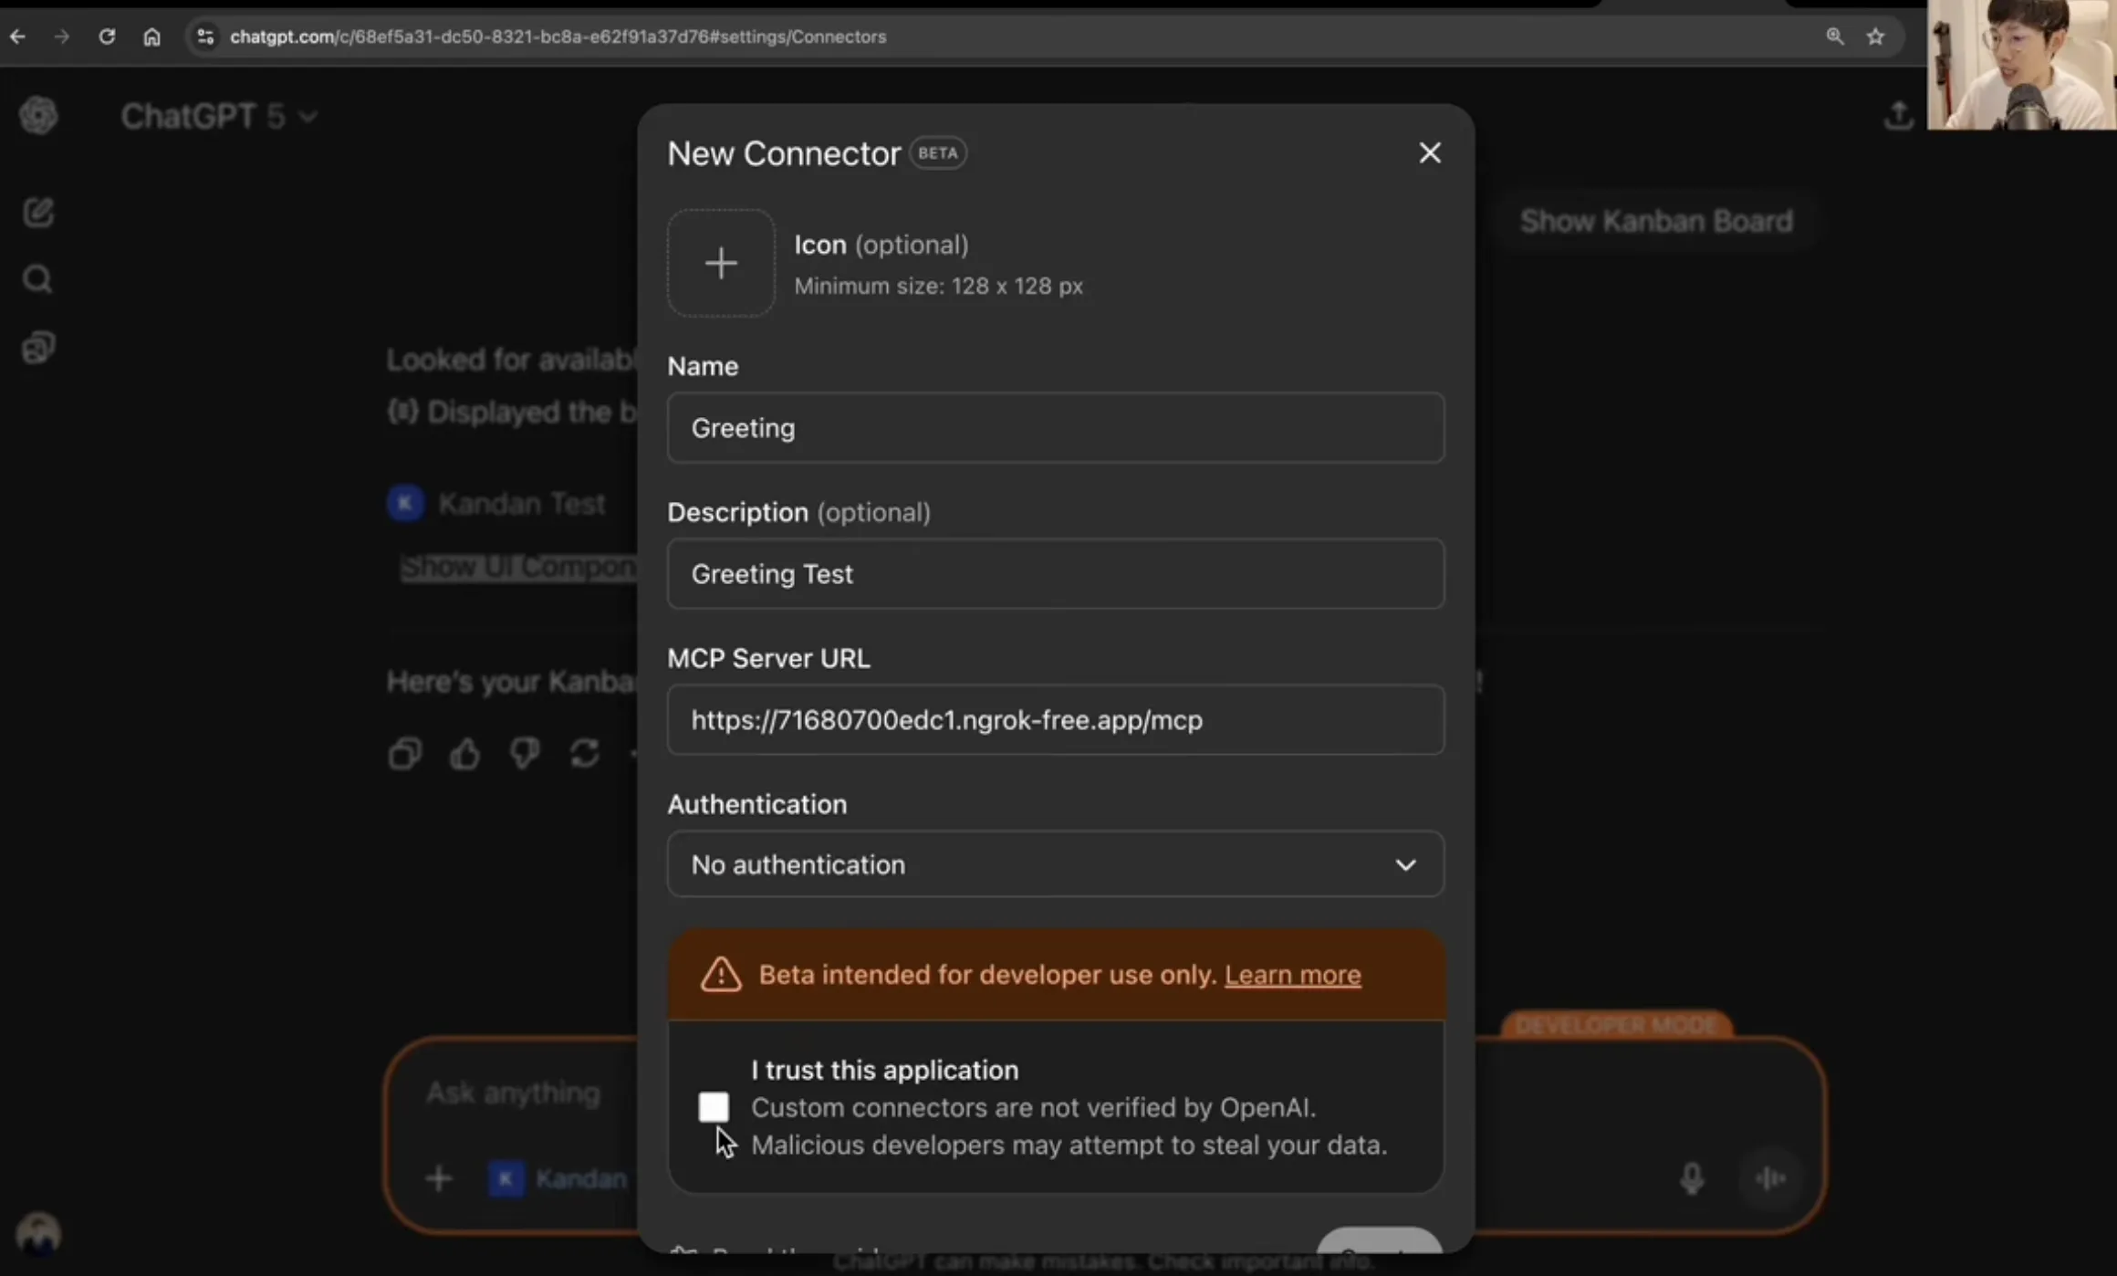The image size is (2117, 1276).
Task: Open the library icon in the sidebar
Action: click(38, 347)
